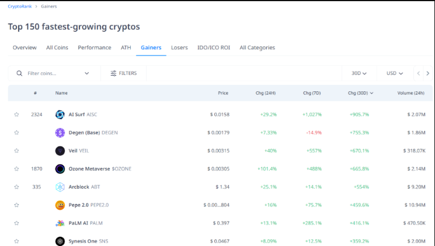Click the +1,027% 7D change value
Screen dimensions: 435x246
[312, 115]
